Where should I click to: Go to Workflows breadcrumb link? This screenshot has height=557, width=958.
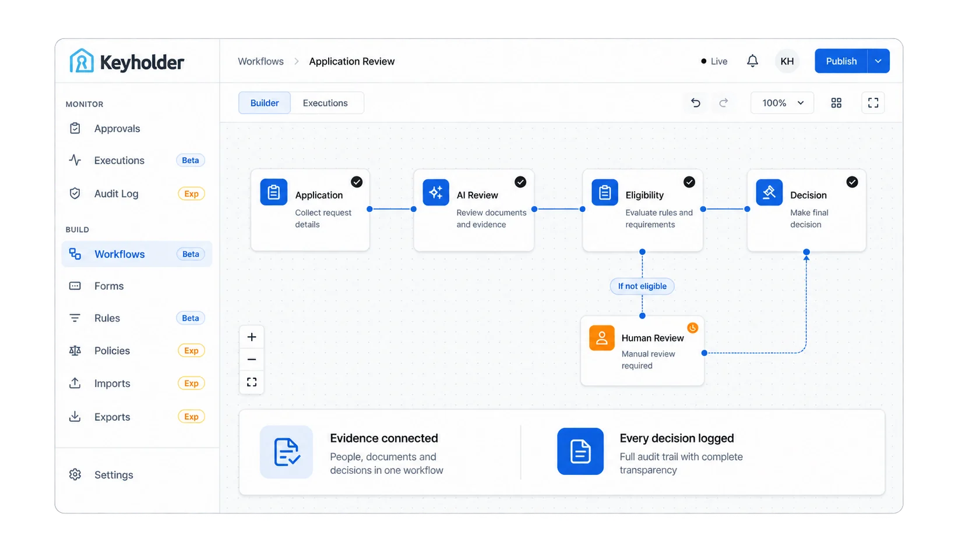tap(260, 61)
